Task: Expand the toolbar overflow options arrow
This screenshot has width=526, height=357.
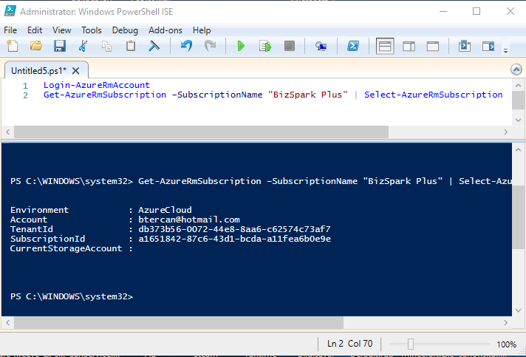Action: pos(505,51)
